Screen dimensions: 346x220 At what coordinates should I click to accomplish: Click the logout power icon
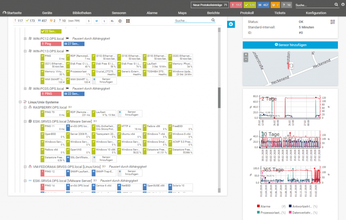(343, 5)
